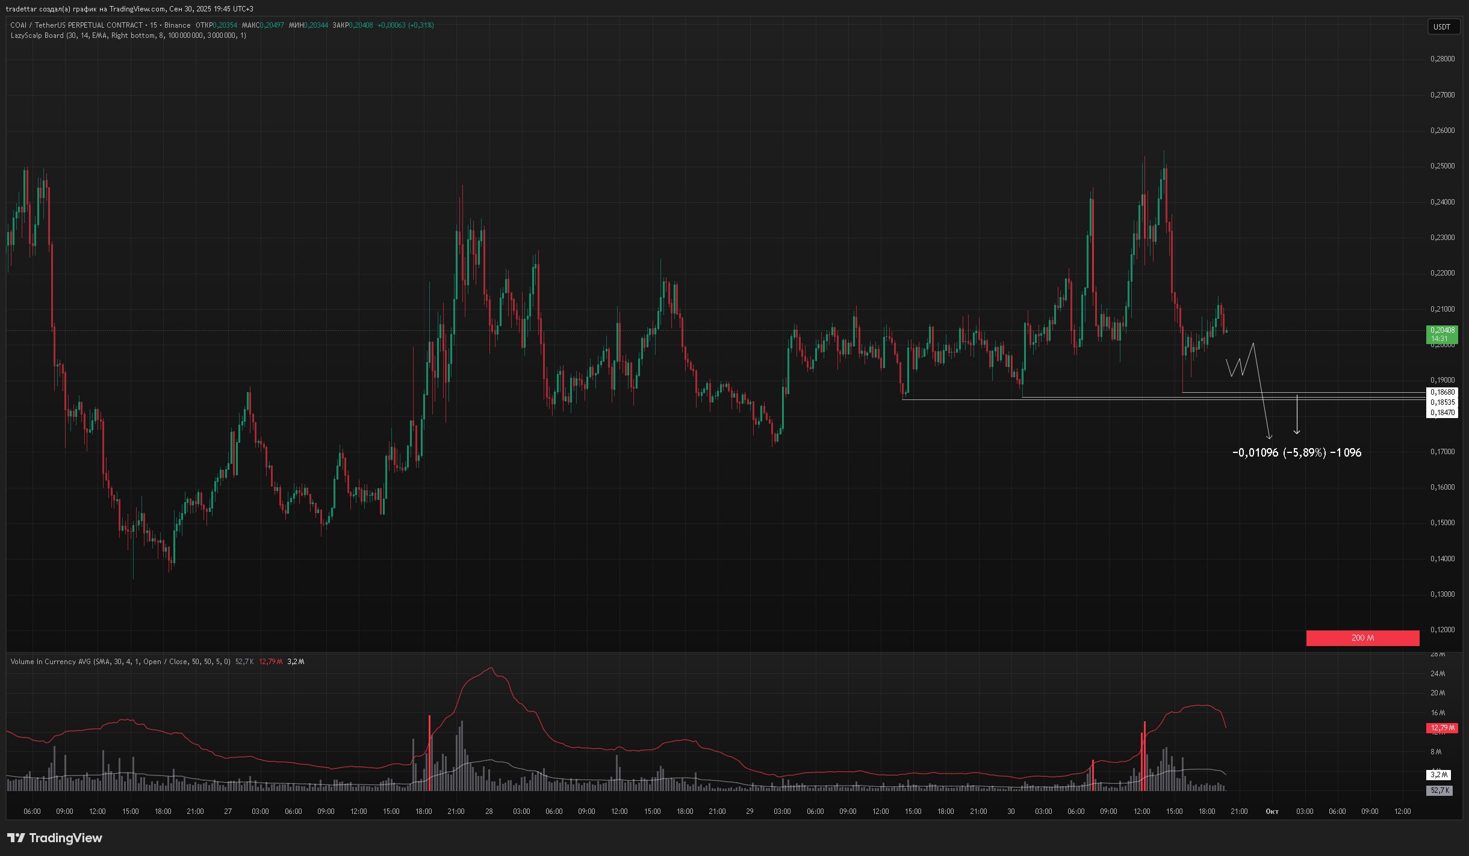Viewport: 1469px width, 856px height.
Task: Click the gray 52,7 K volume axis label
Action: [1439, 790]
